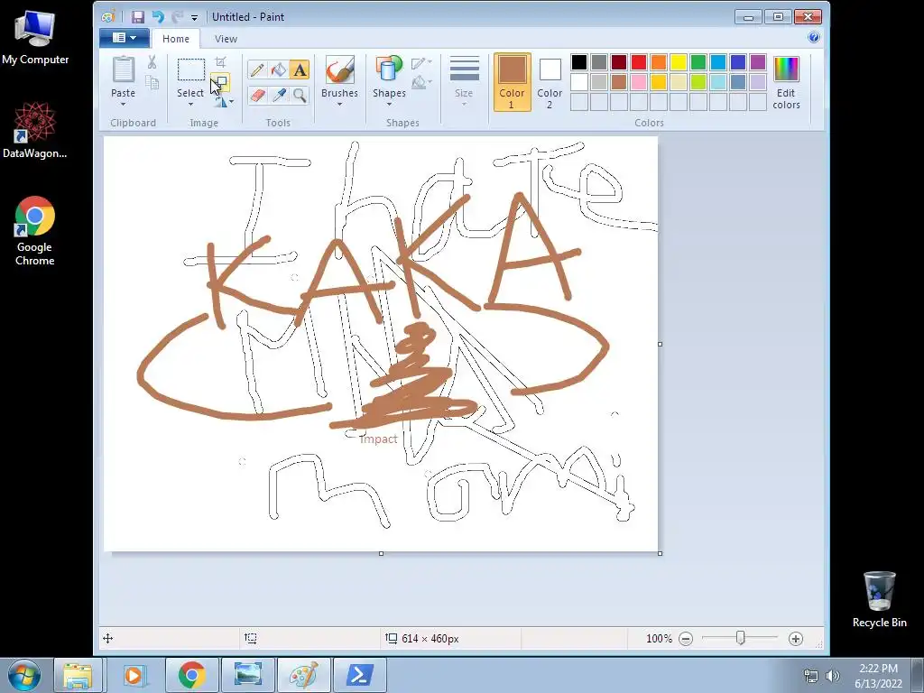The width and height of the screenshot is (924, 693).
Task: Click the canvas bottom-right resize handle
Action: coord(660,553)
